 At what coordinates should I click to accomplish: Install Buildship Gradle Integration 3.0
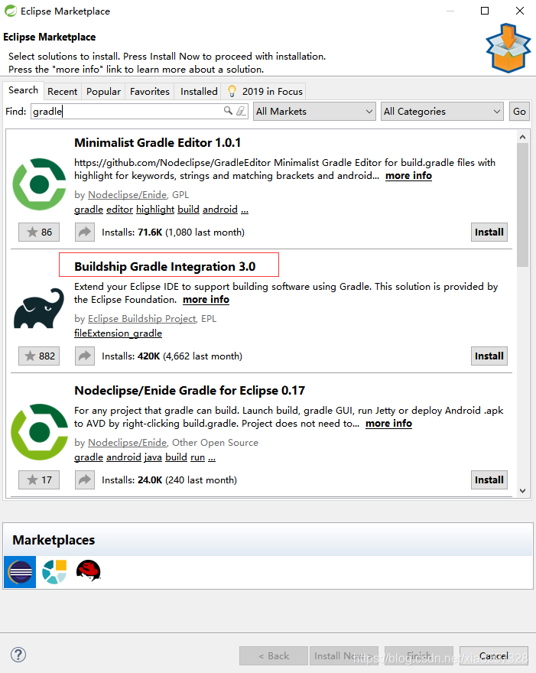pyautogui.click(x=489, y=356)
